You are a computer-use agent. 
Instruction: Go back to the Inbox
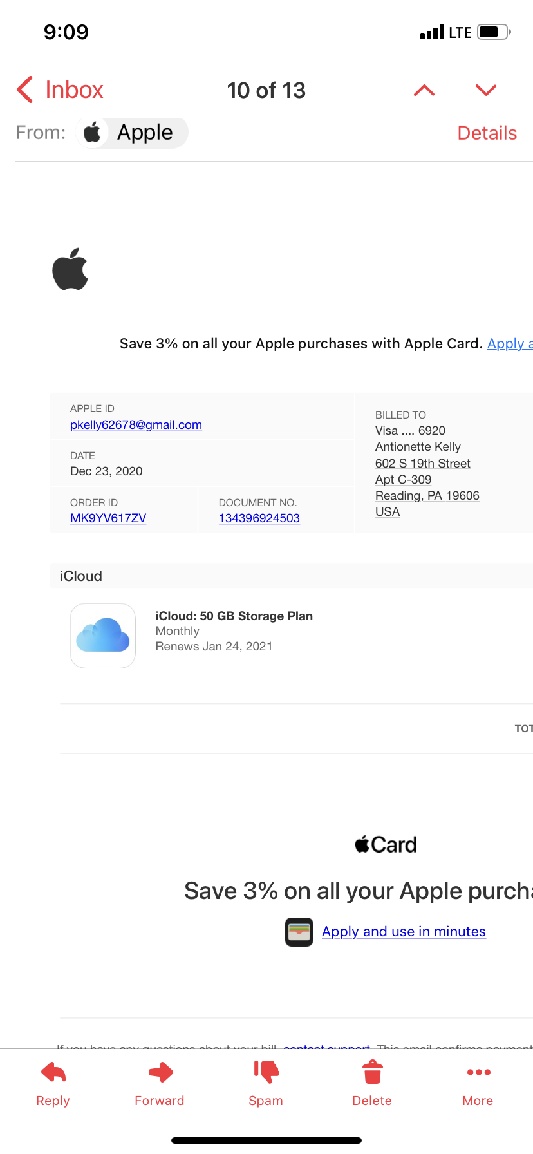point(60,90)
